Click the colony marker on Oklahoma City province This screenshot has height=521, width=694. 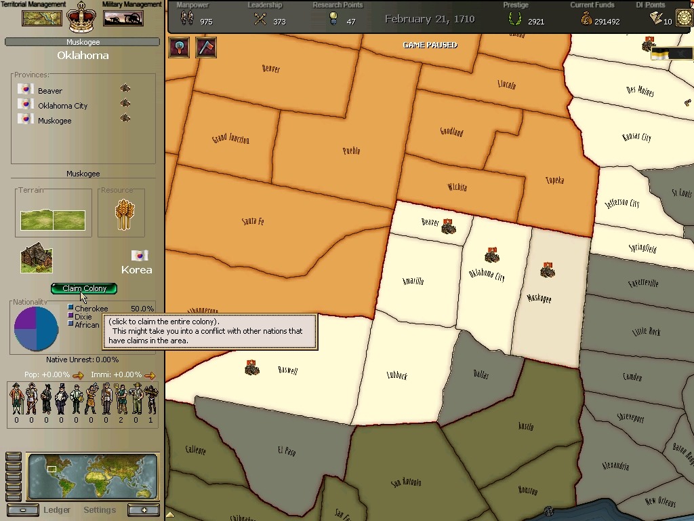(492, 255)
